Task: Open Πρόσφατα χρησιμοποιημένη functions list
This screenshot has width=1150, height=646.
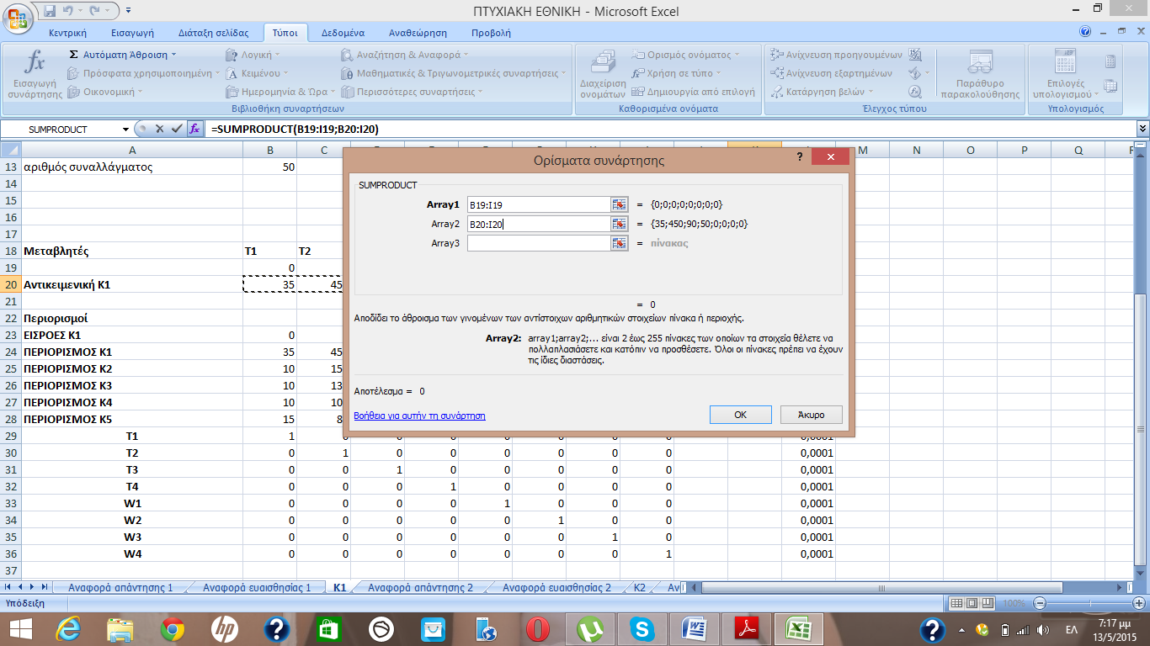Action: point(142,73)
